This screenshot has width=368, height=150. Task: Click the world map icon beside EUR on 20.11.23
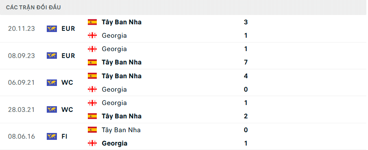click(52, 28)
